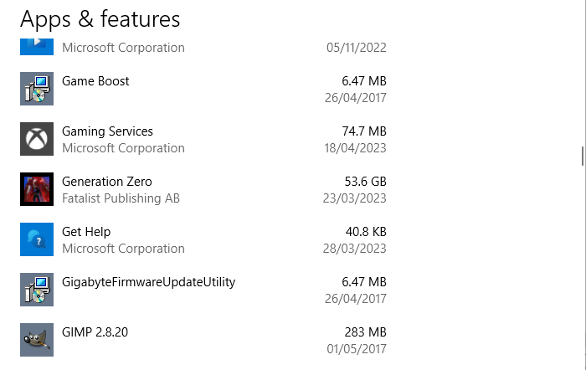Click the Apps & features heading
Screen dimensions: 586x370
[x=100, y=18]
